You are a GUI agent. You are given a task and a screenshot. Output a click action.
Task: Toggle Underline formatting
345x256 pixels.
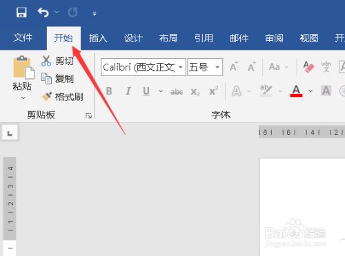tap(146, 91)
